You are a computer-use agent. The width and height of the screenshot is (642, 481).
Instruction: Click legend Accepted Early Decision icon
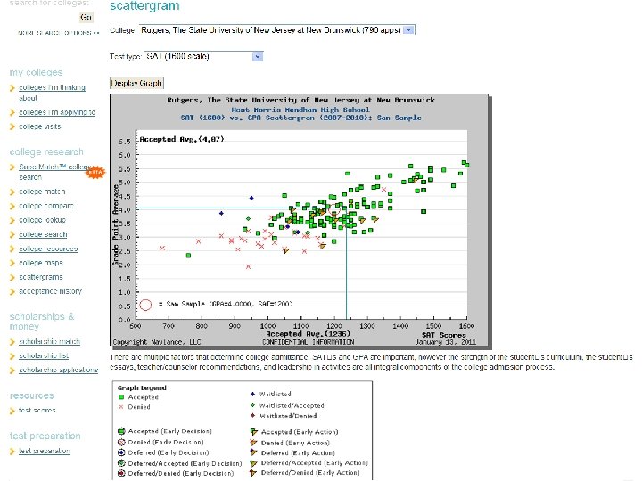121,431
